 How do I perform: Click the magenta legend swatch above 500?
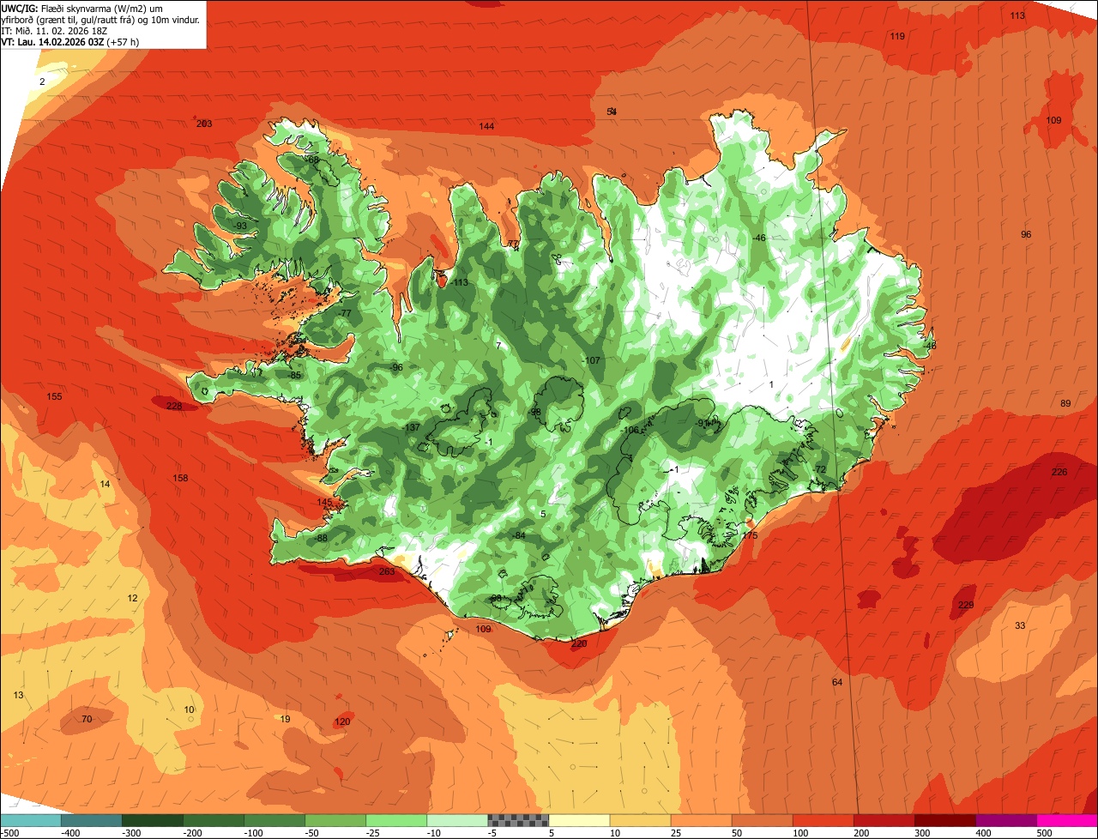[x=1067, y=820]
